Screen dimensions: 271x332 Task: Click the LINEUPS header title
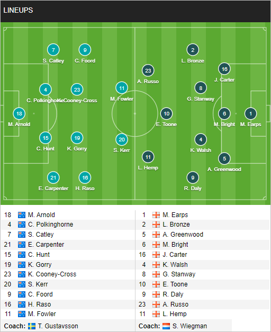click(x=18, y=10)
